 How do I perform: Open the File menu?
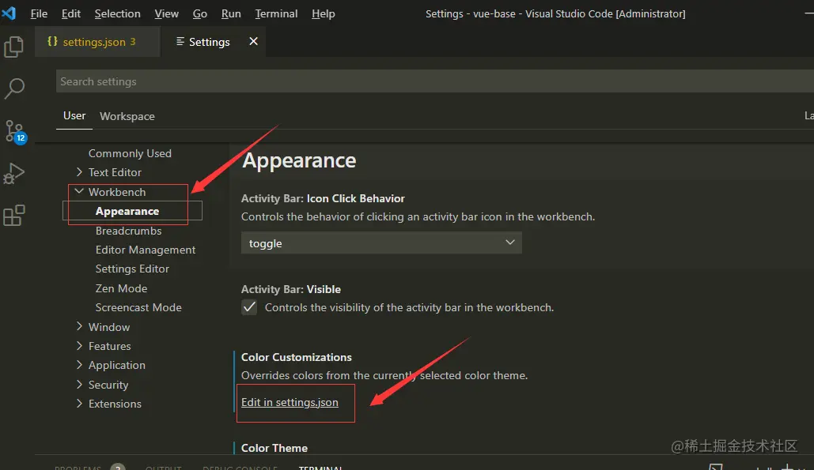[39, 13]
